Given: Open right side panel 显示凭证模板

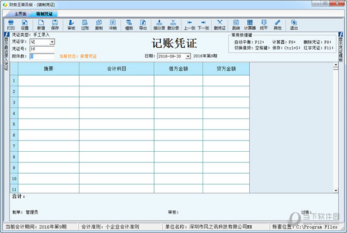Looking at the screenshot, I should click(341, 47).
